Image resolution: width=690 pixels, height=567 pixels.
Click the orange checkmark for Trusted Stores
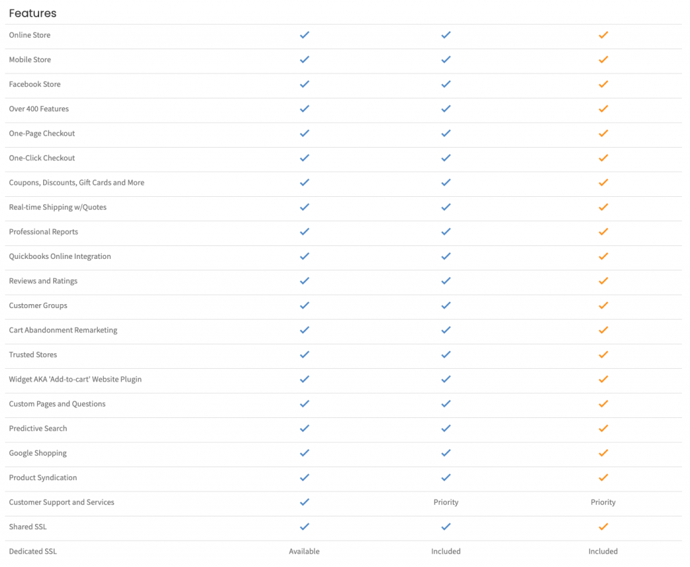[x=603, y=355]
